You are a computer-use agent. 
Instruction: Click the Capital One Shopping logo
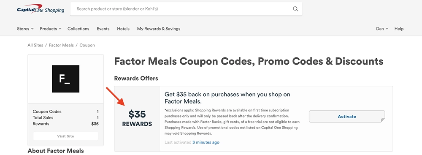(41, 9)
